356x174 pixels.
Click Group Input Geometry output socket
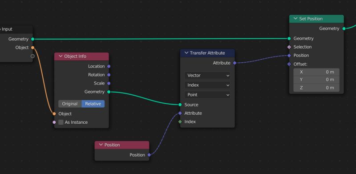[32, 39]
